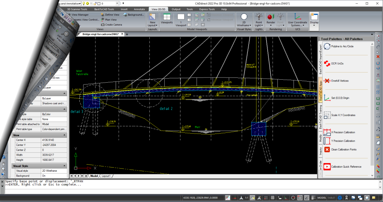Click the command line input area
Viewport: 383px width, 202px height.
click(x=191, y=192)
